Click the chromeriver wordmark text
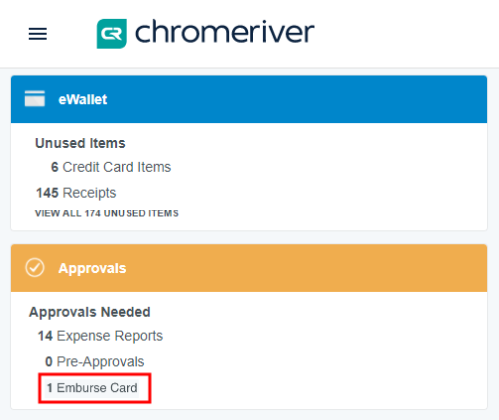Image resolution: width=499 pixels, height=420 pixels. point(225,32)
